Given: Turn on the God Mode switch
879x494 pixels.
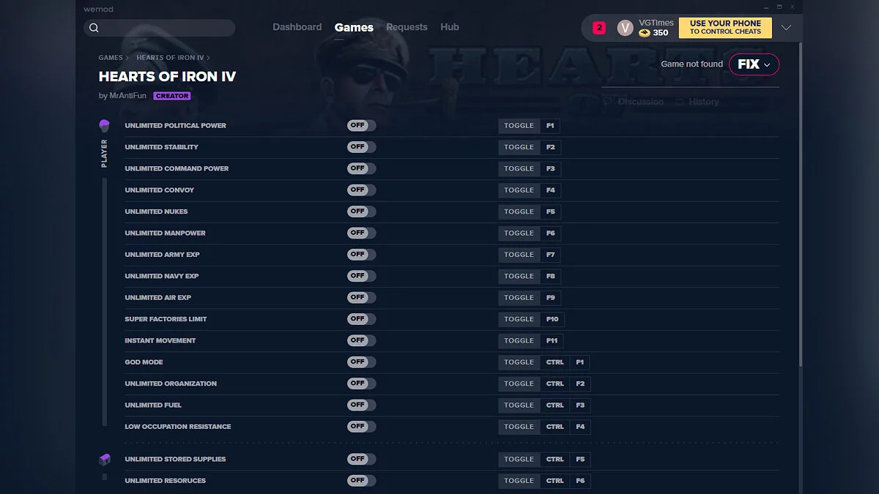Looking at the screenshot, I should [x=361, y=362].
